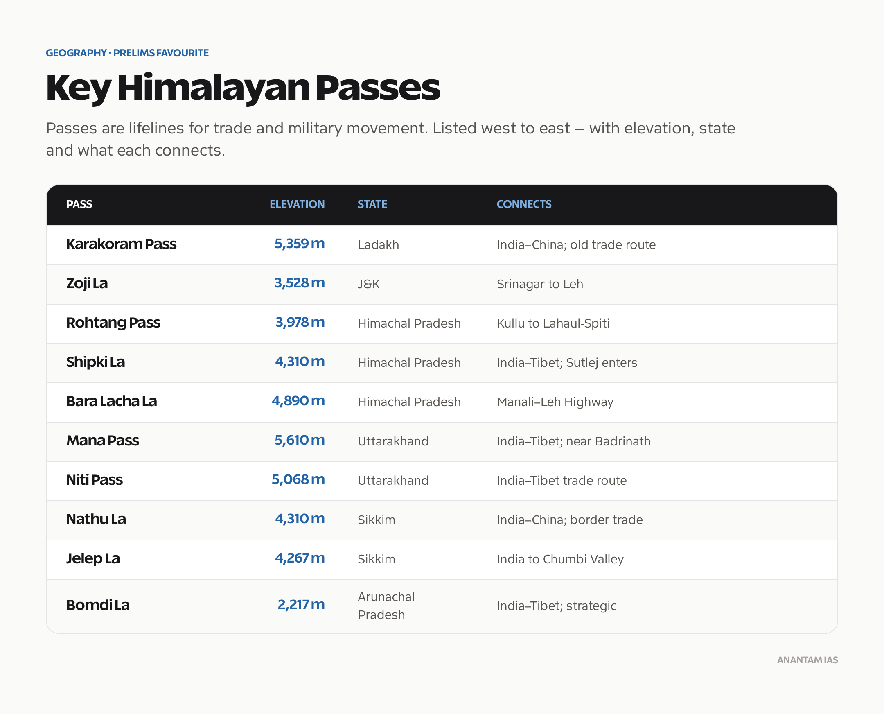Click Uttarakhand in the Niti Pass row
This screenshot has width=884, height=714.
pos(393,481)
